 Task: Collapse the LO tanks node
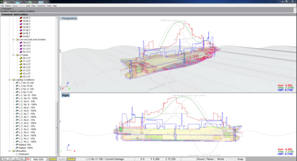[13, 55]
